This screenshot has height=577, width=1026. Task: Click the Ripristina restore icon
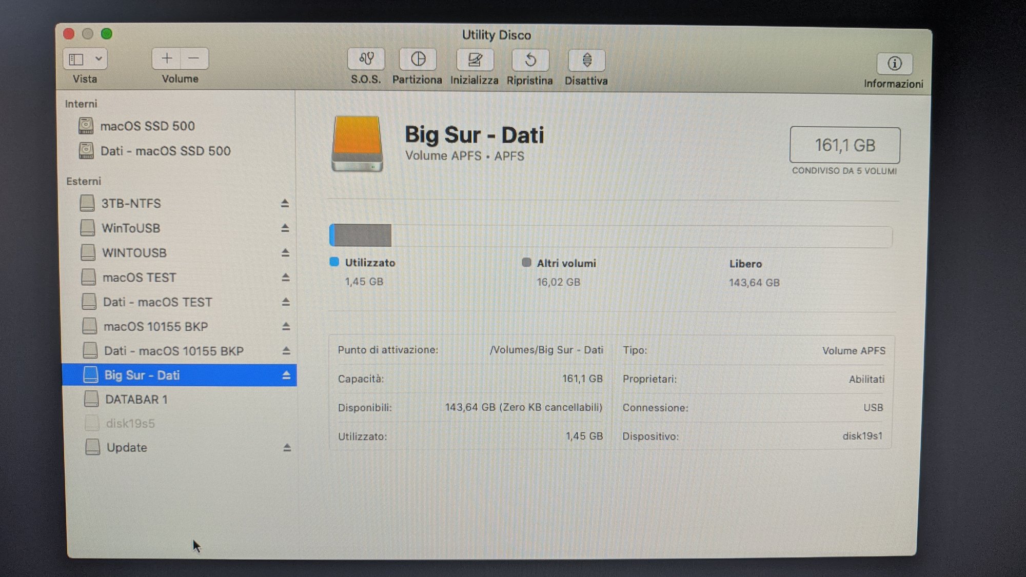tap(530, 61)
